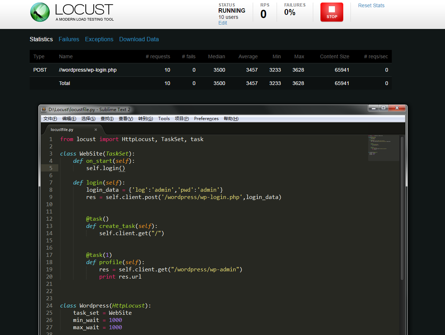Click the RUNNING status text
This screenshot has width=445, height=335.
232,10
